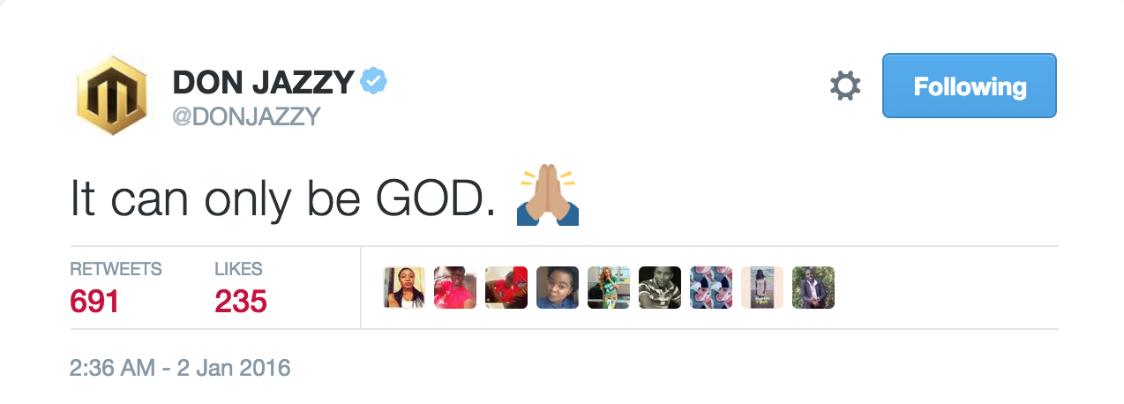Open second liker avatar in pink shirt
Image resolution: width=1124 pixels, height=404 pixels.
455,288
